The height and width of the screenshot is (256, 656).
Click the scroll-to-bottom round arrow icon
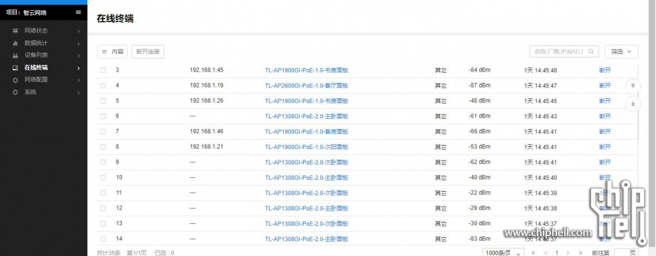pos(633,104)
